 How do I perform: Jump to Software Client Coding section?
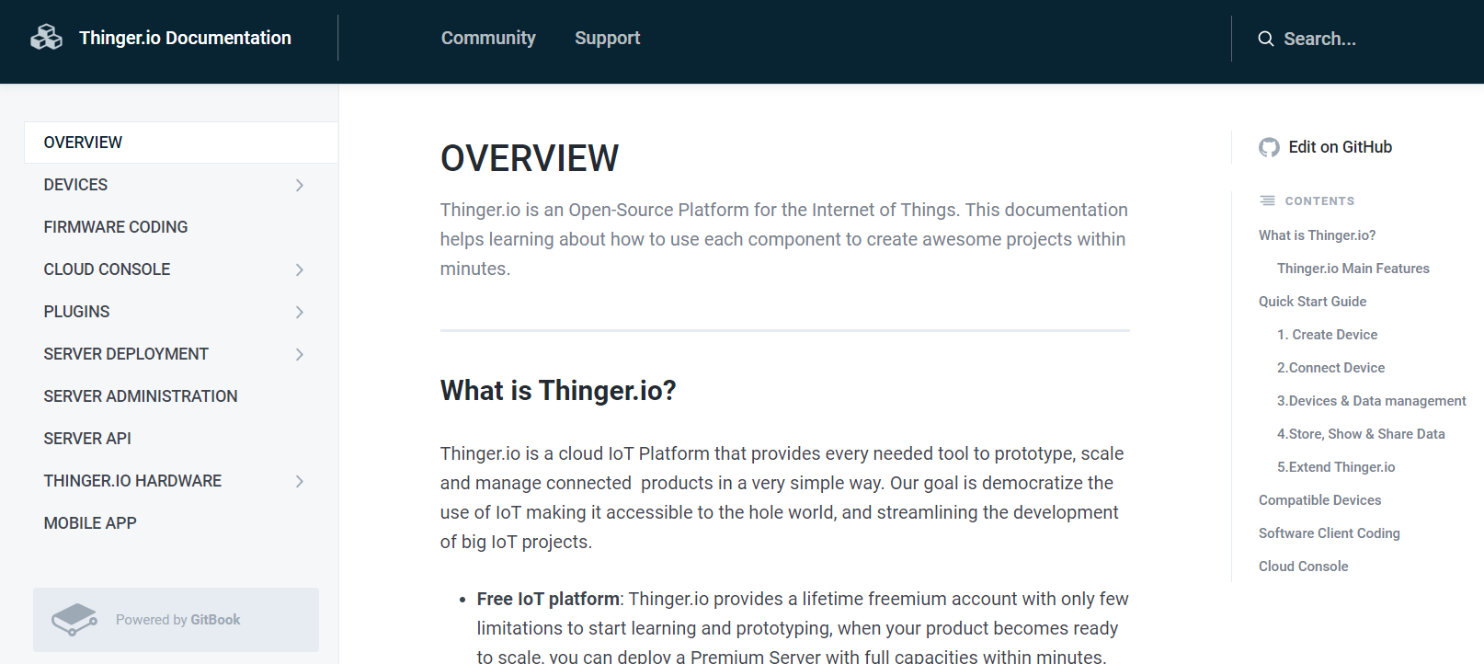[x=1329, y=533]
